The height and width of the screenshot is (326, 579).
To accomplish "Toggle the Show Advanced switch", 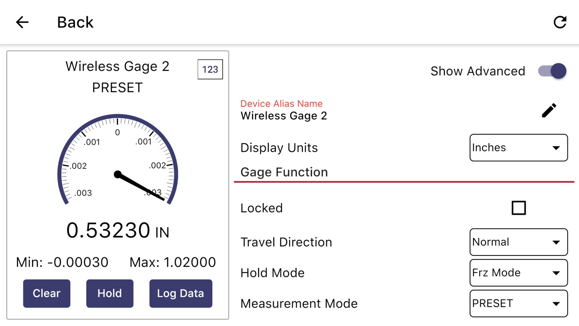I will pyautogui.click(x=553, y=71).
